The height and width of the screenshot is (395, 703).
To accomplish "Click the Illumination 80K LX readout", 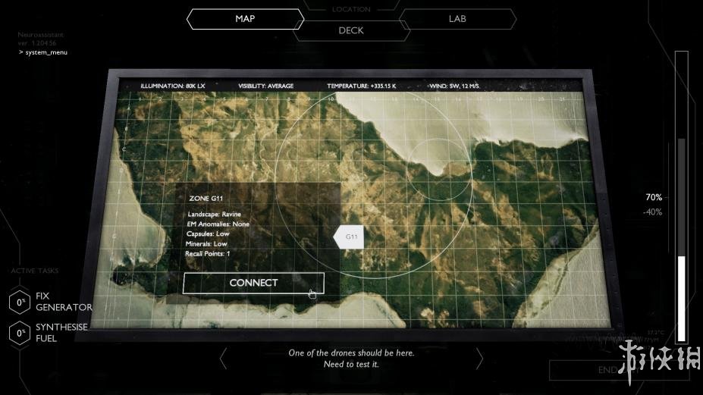I will click(173, 86).
